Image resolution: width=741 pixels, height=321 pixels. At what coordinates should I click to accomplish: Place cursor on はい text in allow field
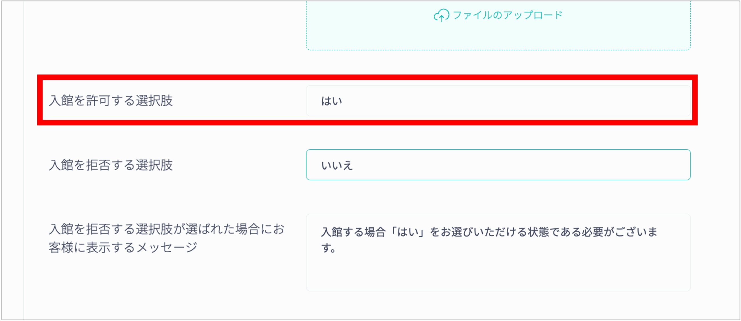pos(331,101)
